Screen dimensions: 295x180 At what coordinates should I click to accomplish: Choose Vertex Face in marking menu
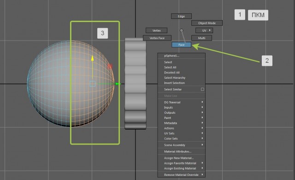tap(157, 38)
